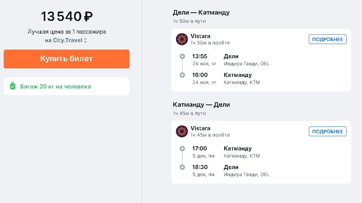The image size is (362, 203).
Task: Click the arrival marker at 18:30 Дели
Action: pos(182,167)
